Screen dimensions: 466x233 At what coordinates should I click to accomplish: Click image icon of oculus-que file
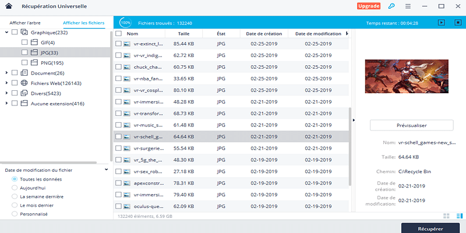pyautogui.click(x=127, y=206)
